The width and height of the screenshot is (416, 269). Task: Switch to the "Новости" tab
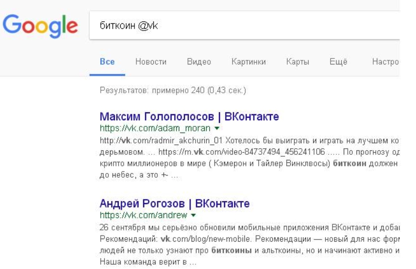tap(151, 62)
